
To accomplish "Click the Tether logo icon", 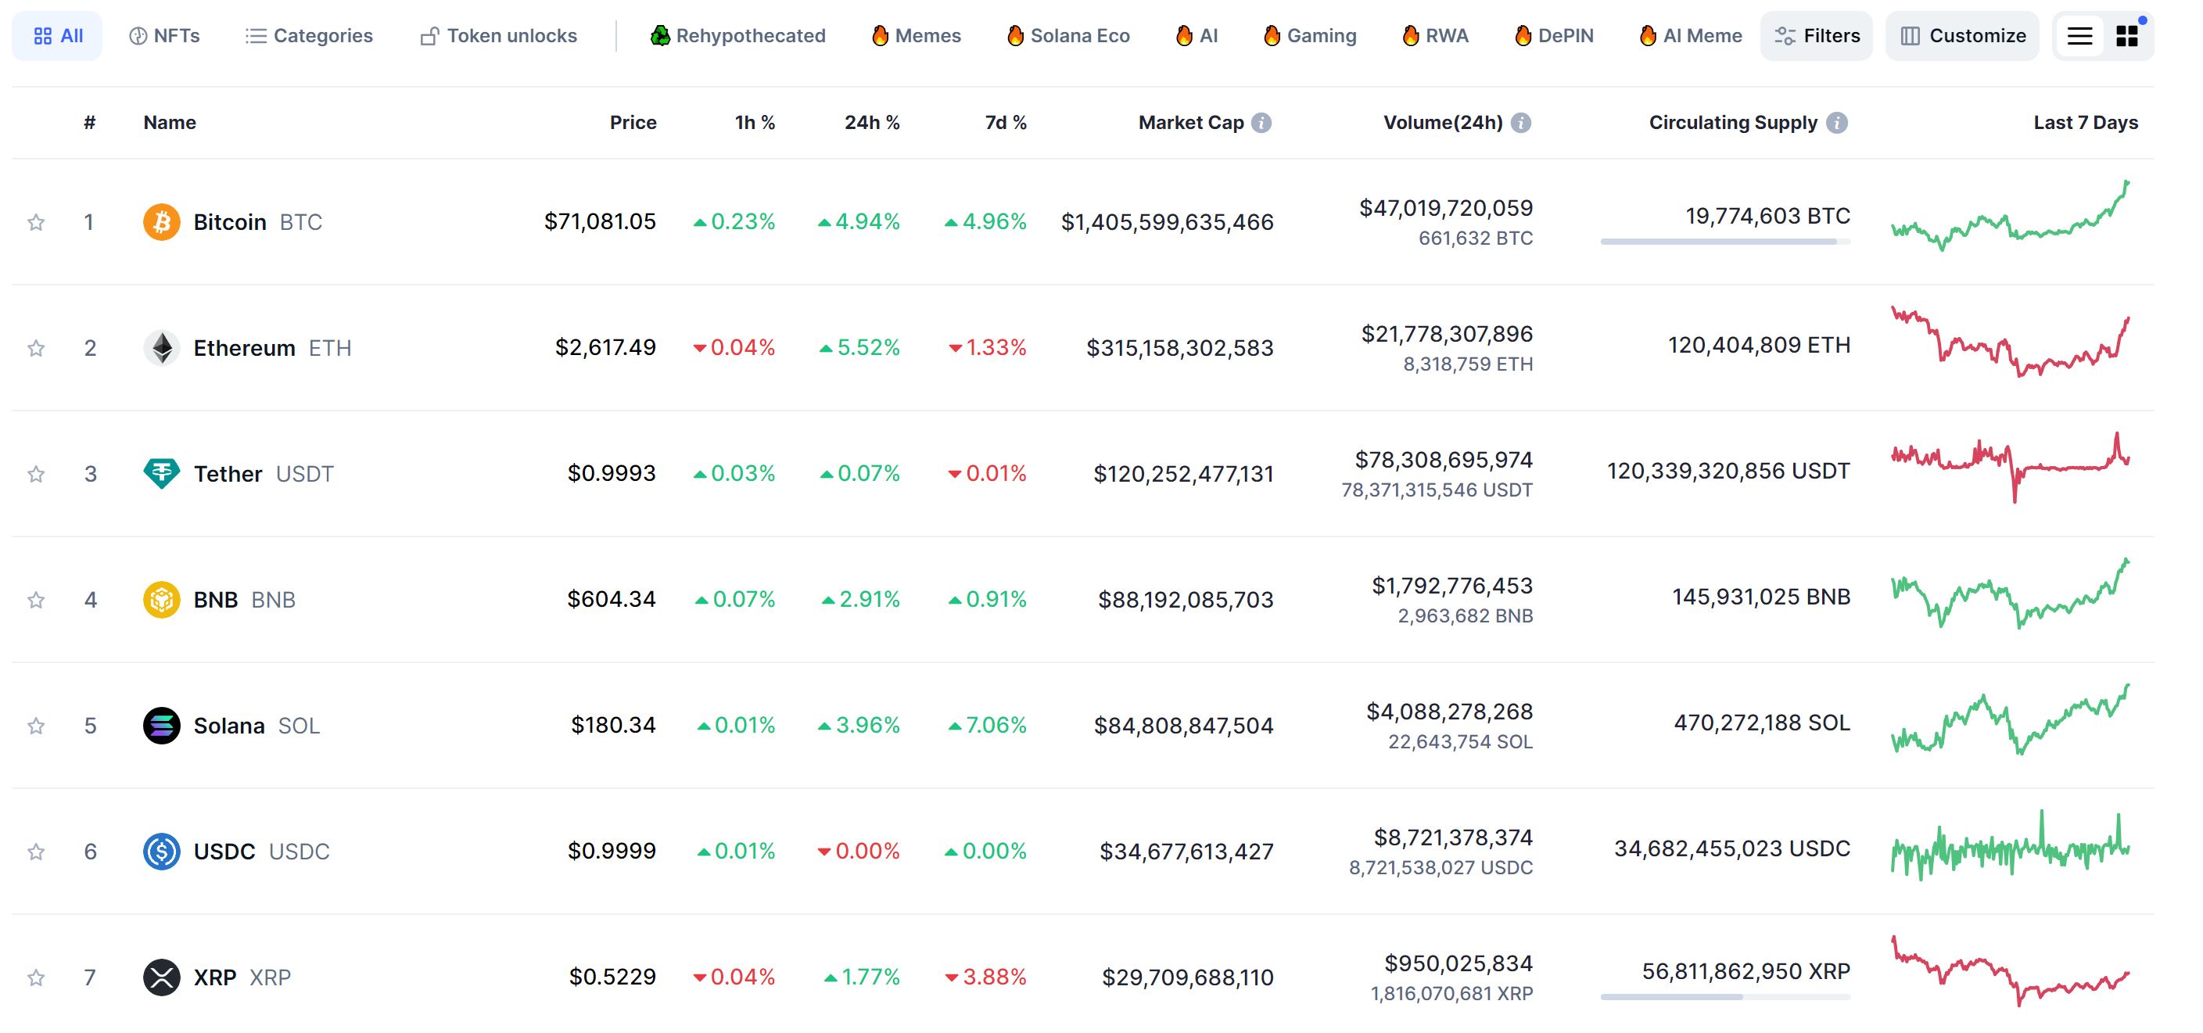I will tap(161, 474).
